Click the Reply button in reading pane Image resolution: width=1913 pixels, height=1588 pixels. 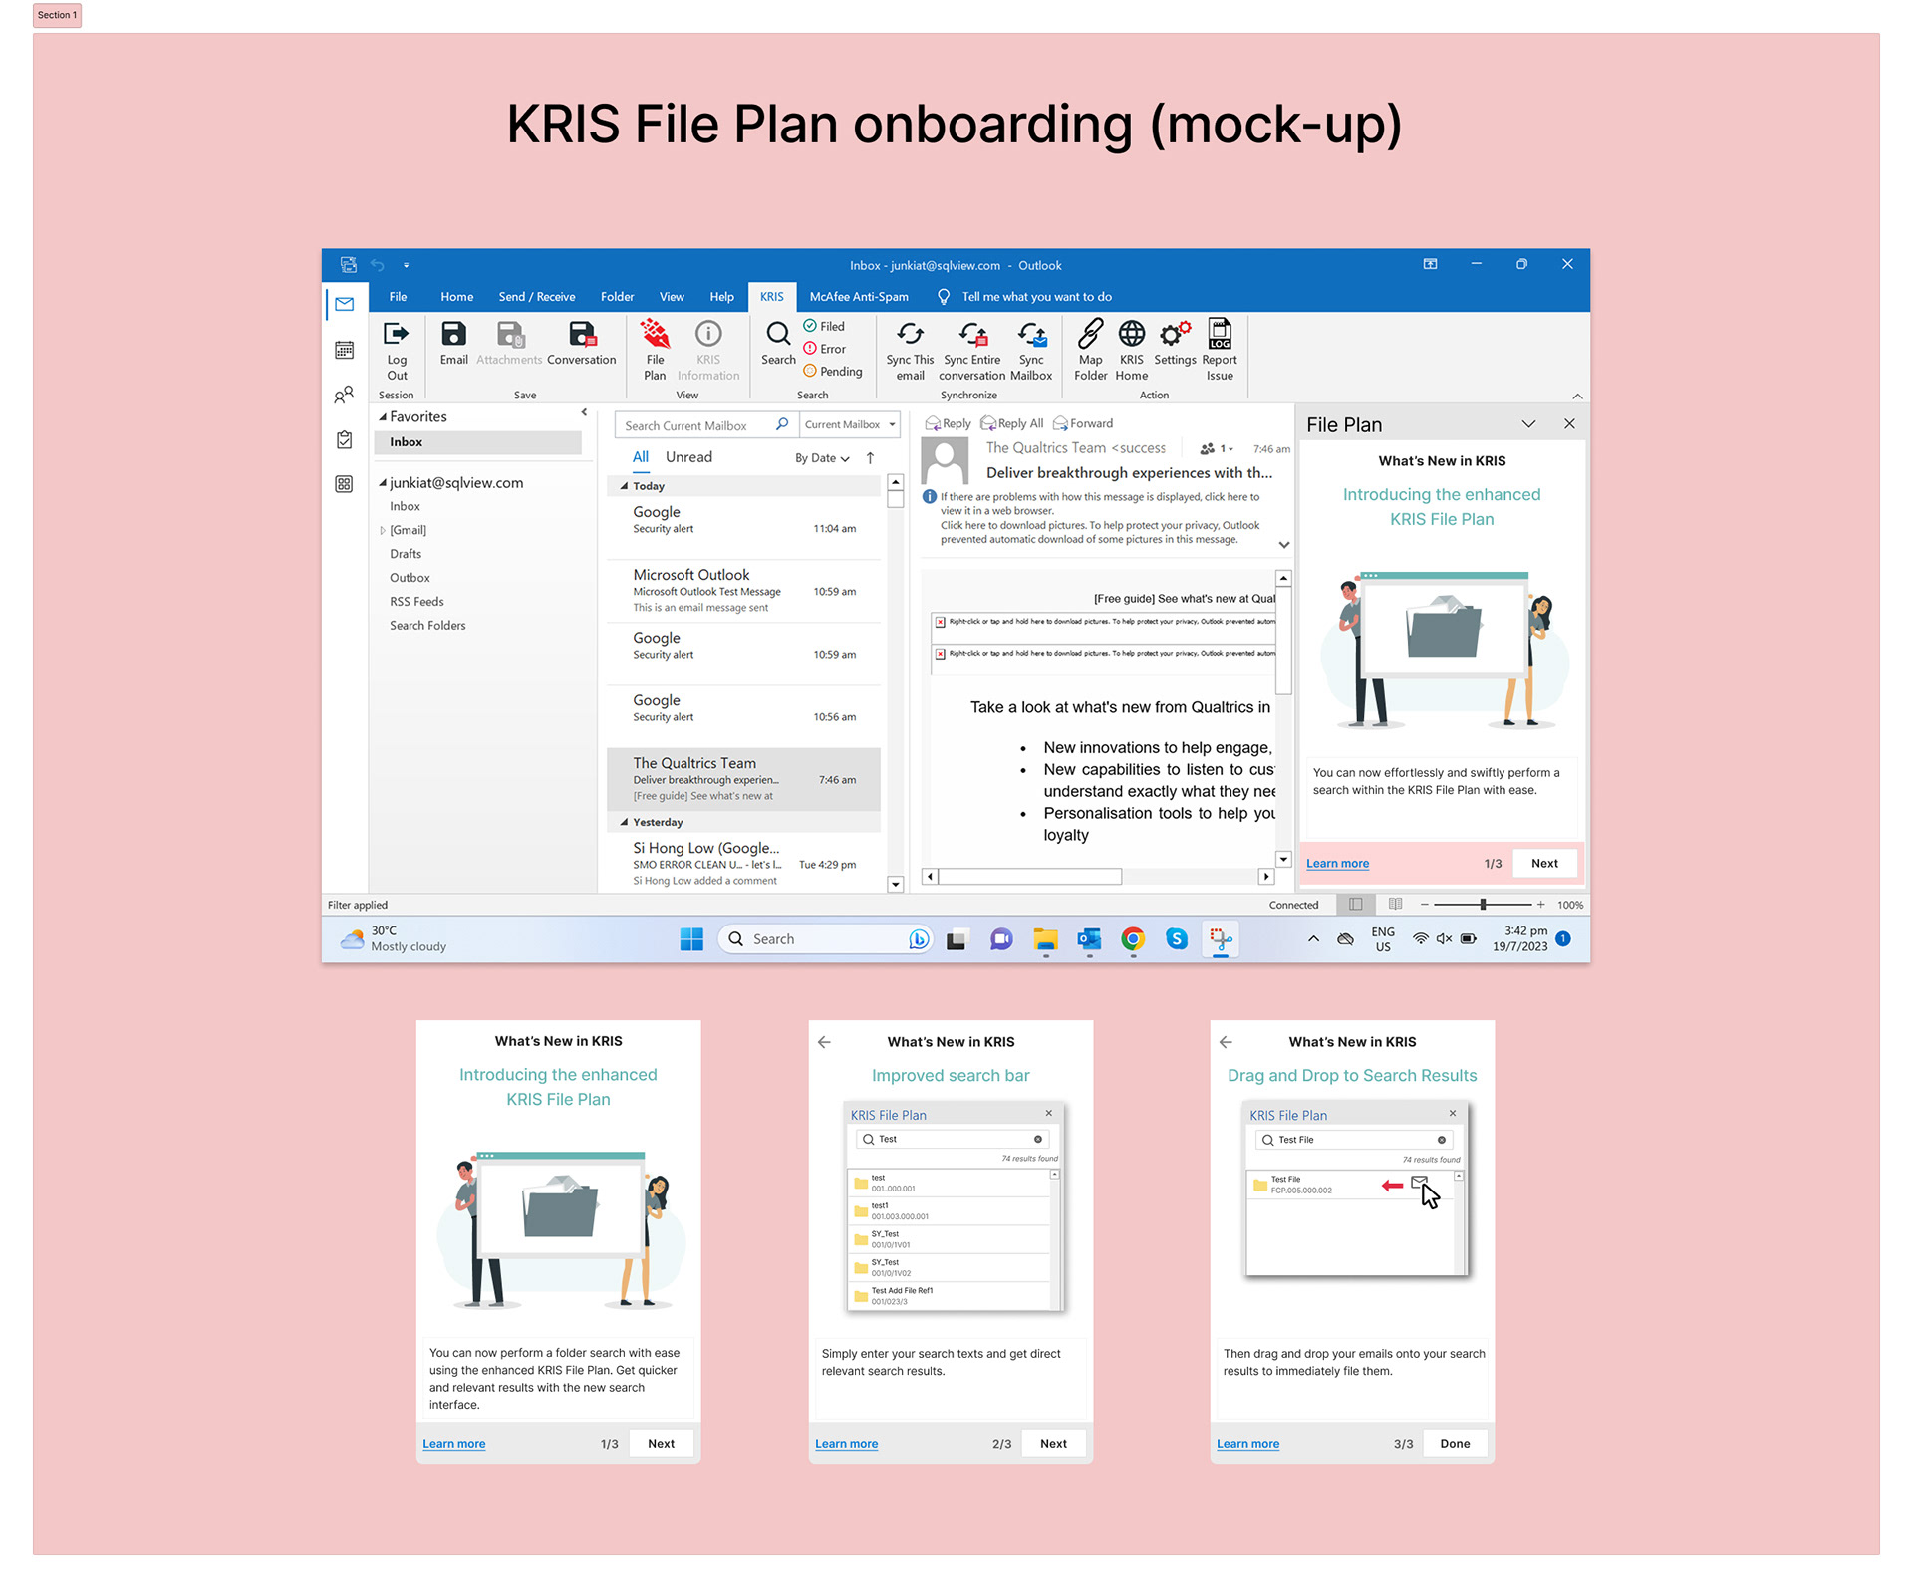[x=948, y=423]
